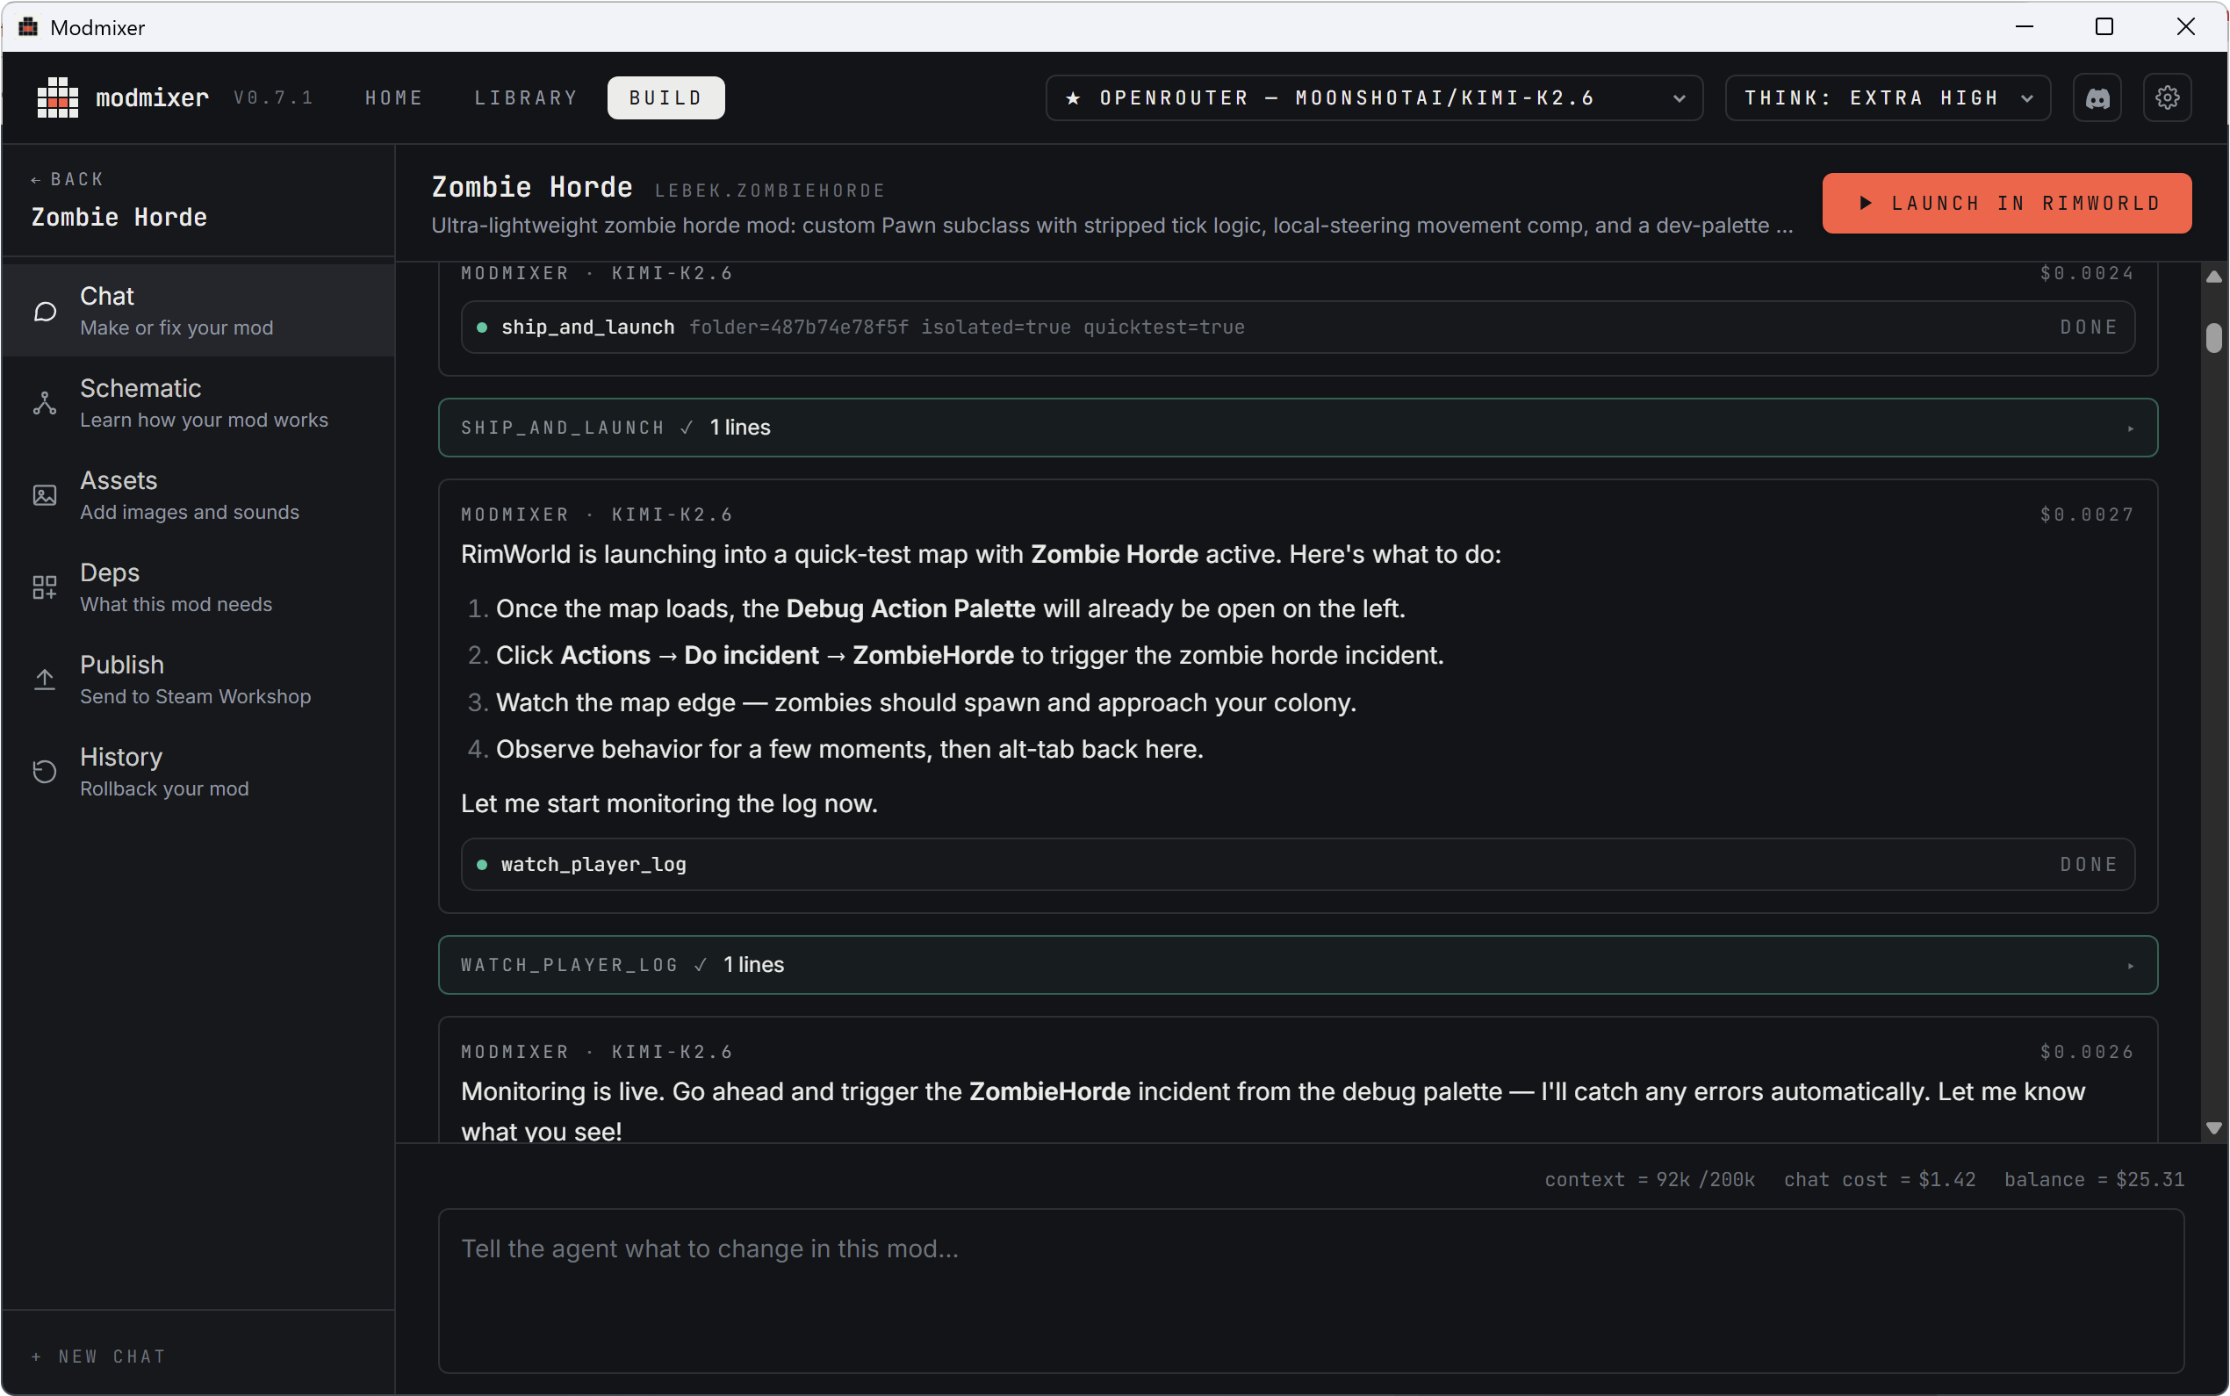Click the DONE status on watch_player_log row
The width and height of the screenshot is (2230, 1396).
[2089, 864]
